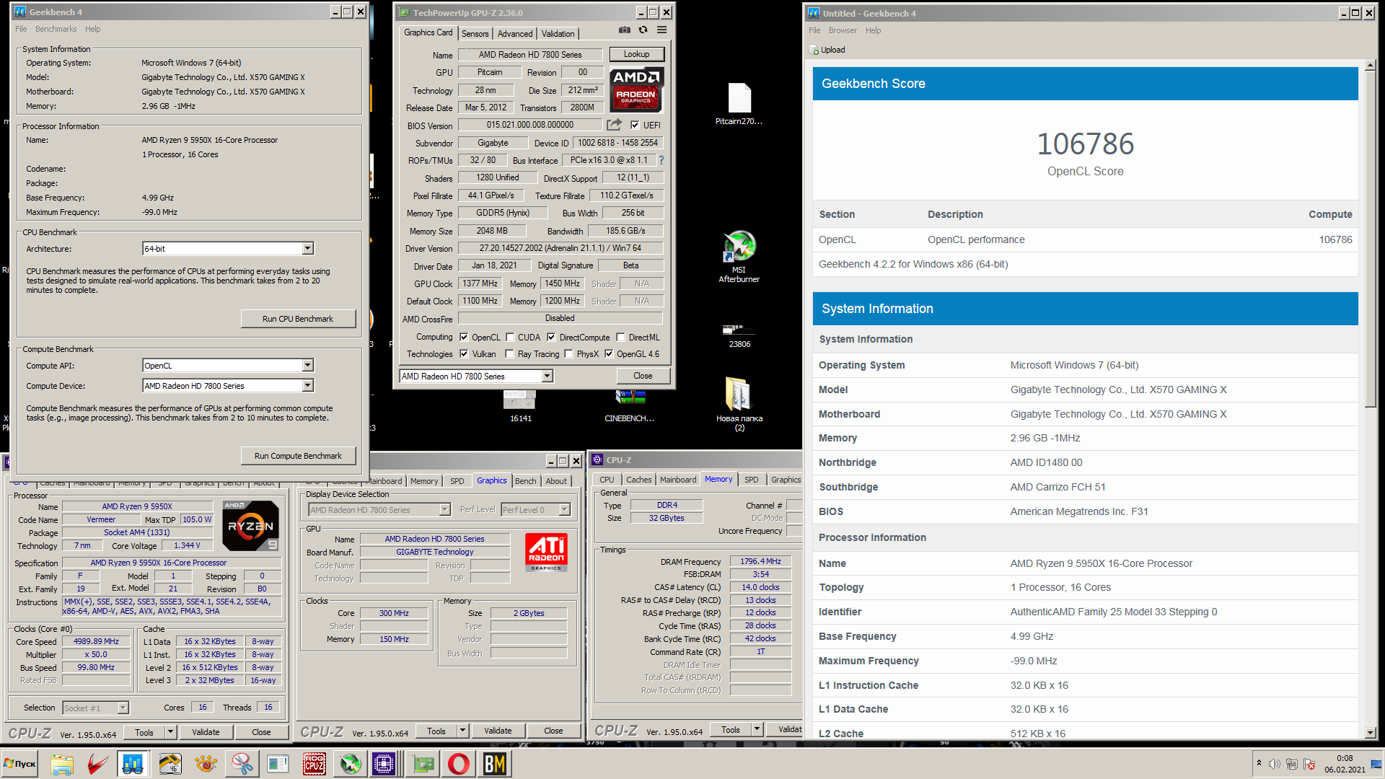1385x779 pixels.
Task: Click the Ryzen logo in CPU-Z
Action: pos(250,526)
